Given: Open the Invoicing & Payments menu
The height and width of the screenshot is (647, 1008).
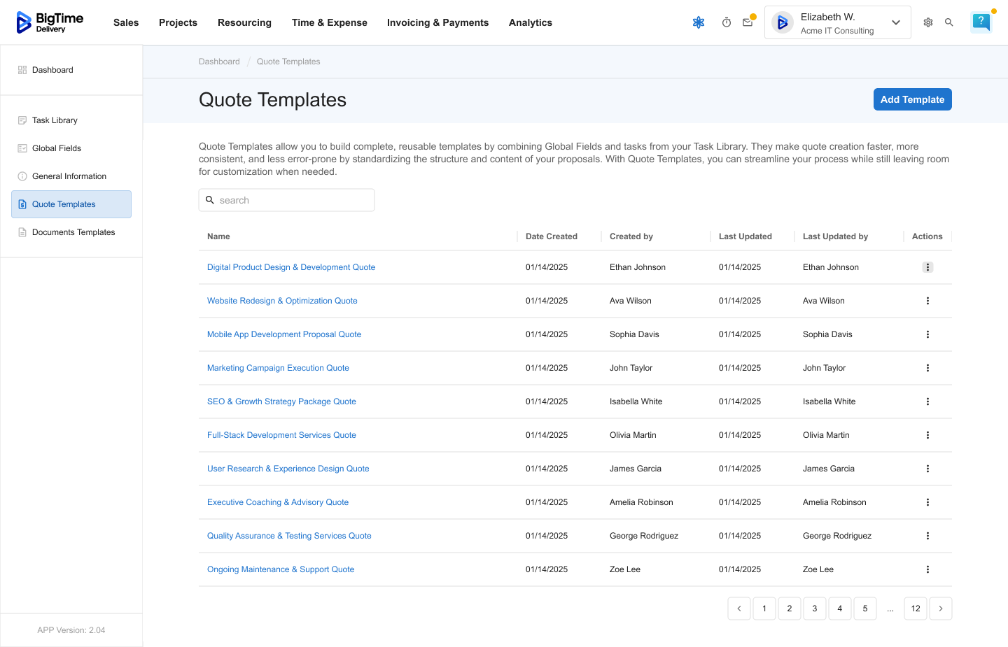Looking at the screenshot, I should (437, 22).
